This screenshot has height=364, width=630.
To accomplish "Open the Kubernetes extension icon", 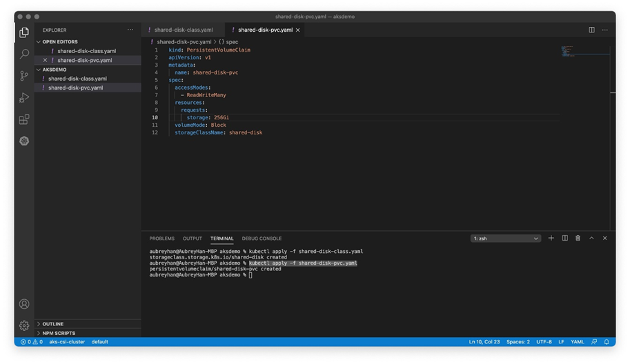I will click(x=24, y=141).
